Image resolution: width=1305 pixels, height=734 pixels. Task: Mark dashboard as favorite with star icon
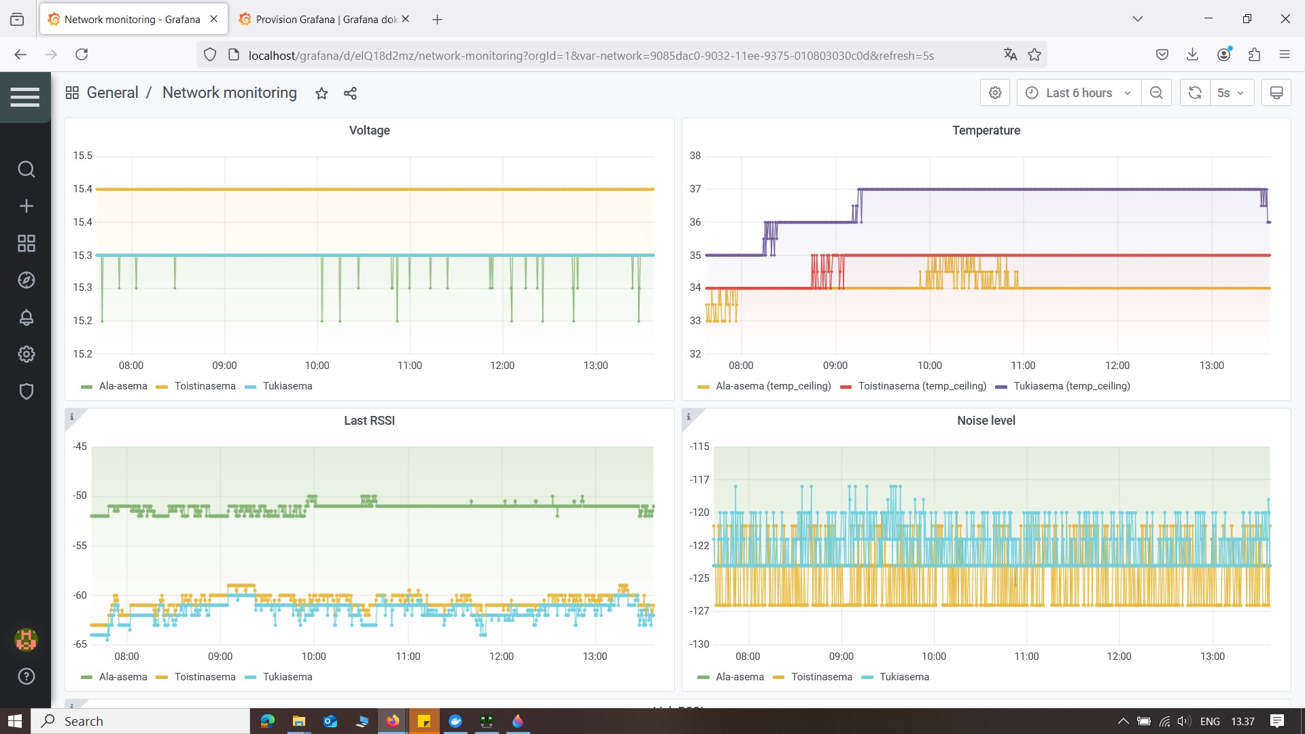pyautogui.click(x=321, y=93)
